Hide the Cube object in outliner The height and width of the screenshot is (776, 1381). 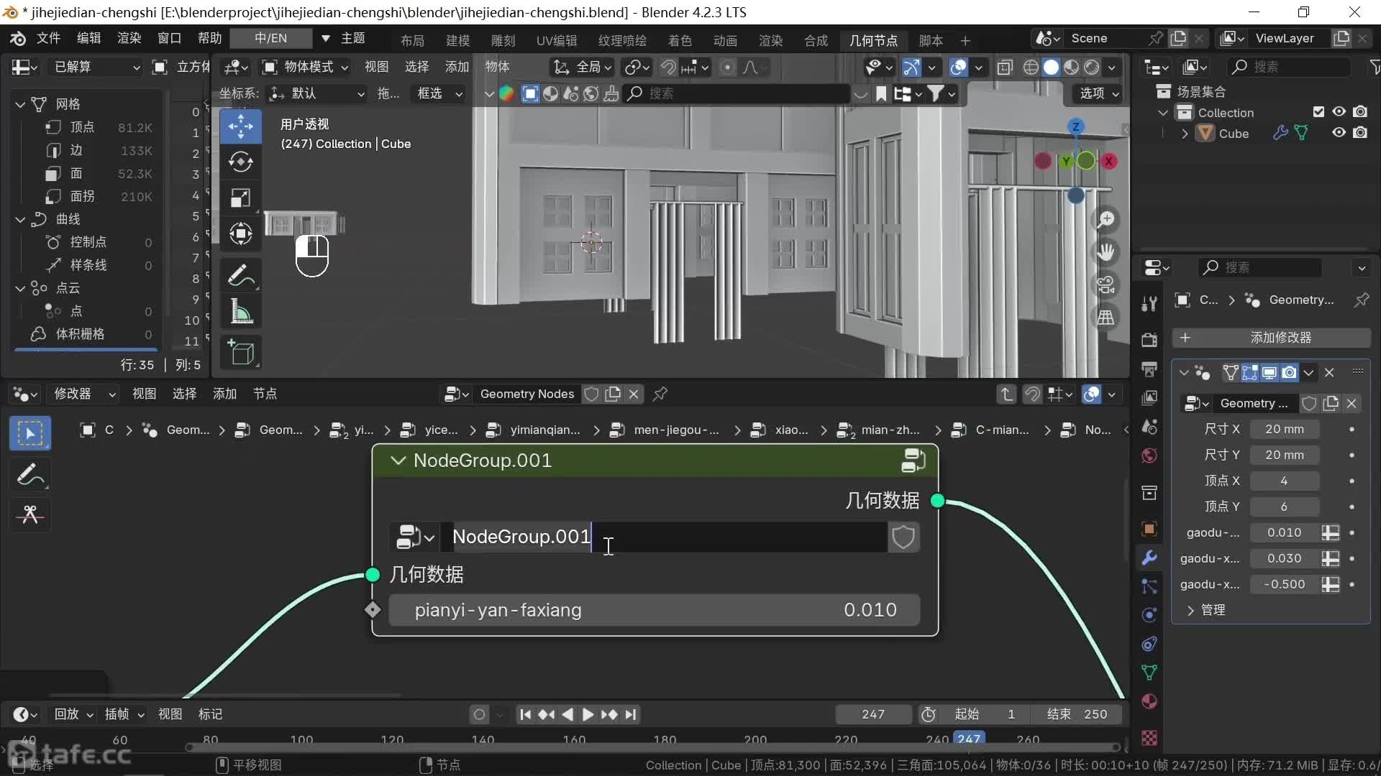(1339, 133)
